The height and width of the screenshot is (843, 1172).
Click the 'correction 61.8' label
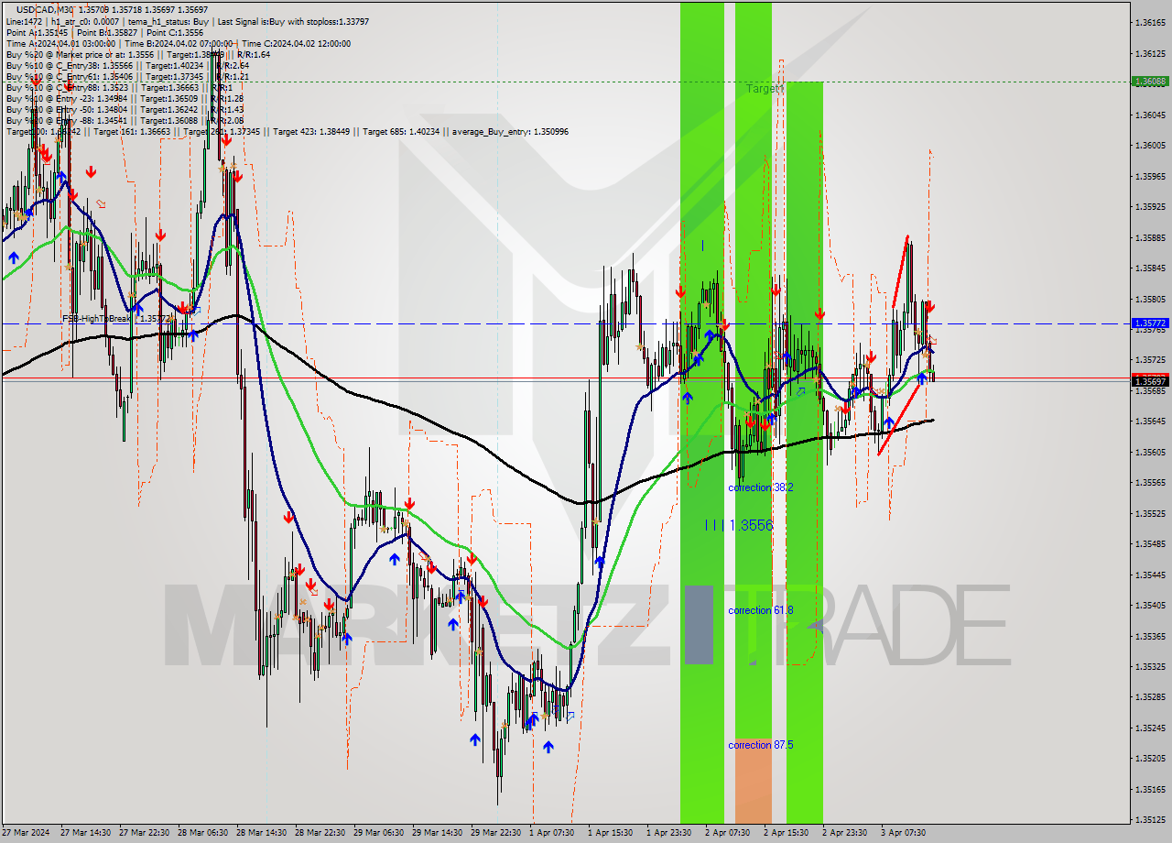760,610
